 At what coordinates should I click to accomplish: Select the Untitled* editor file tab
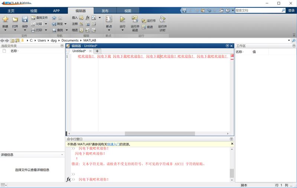(79, 51)
